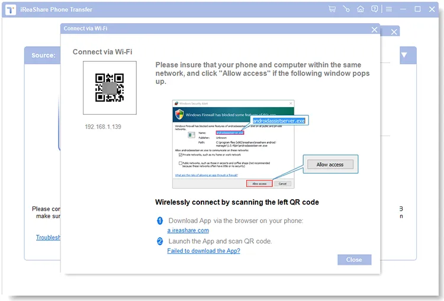
Task: Click the Windows Firewall example screenshot
Action: pos(233,144)
